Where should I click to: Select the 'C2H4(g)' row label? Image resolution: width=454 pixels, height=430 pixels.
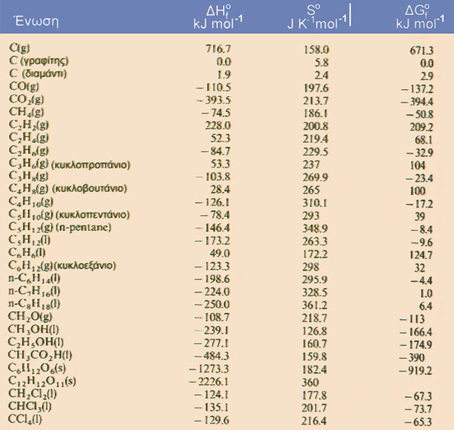(x=29, y=138)
